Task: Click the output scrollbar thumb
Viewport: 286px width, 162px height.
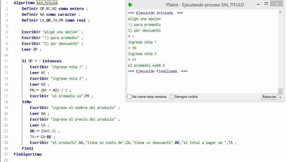Action: 280,91
